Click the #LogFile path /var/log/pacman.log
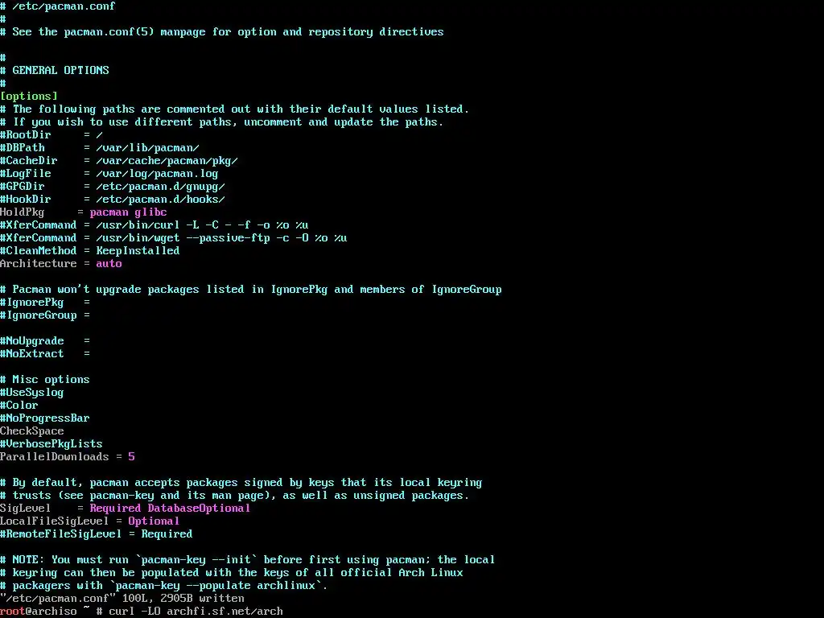This screenshot has height=618, width=824. tap(157, 174)
